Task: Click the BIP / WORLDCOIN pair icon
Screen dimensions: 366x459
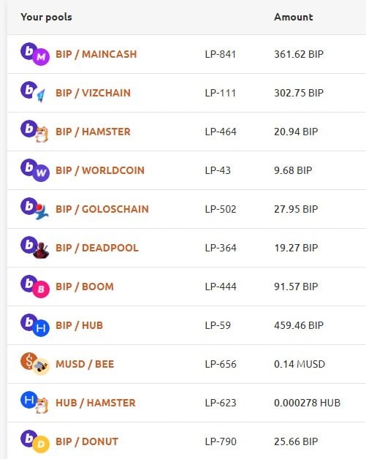Action: click(35, 170)
